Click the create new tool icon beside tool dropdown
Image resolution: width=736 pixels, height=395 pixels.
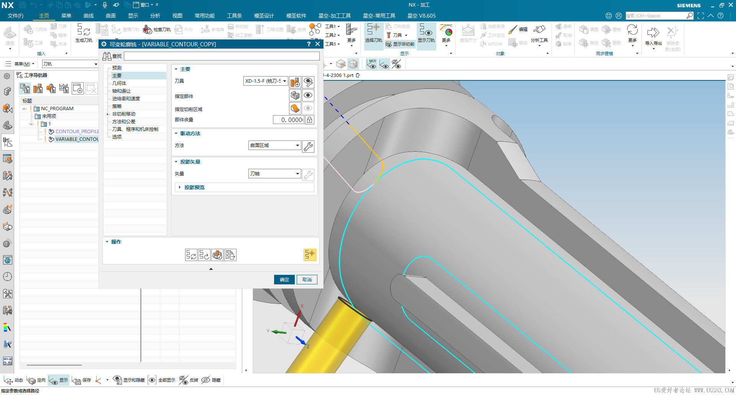[295, 82]
